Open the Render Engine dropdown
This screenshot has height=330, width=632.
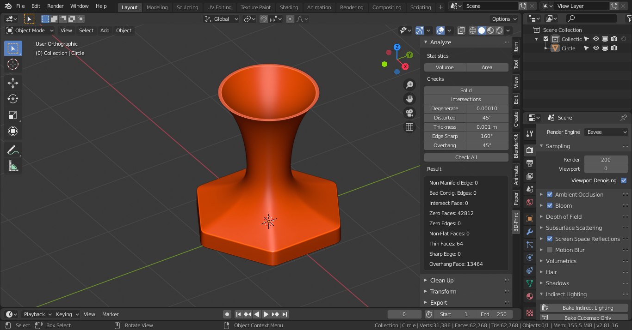coord(606,132)
